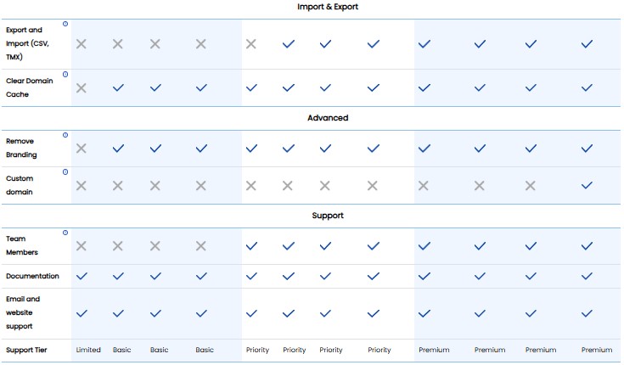Click the Advanced section heading
Image resolution: width=624 pixels, height=365 pixels.
point(328,118)
